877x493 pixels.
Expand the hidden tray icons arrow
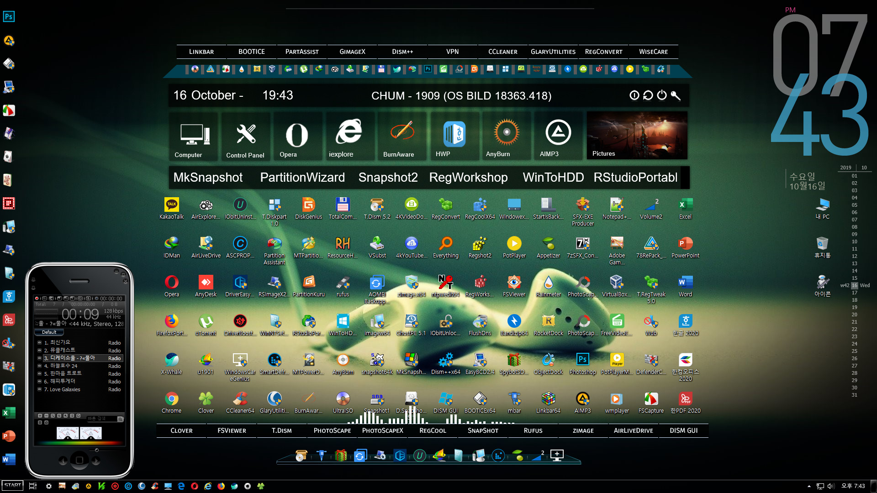[x=809, y=486]
